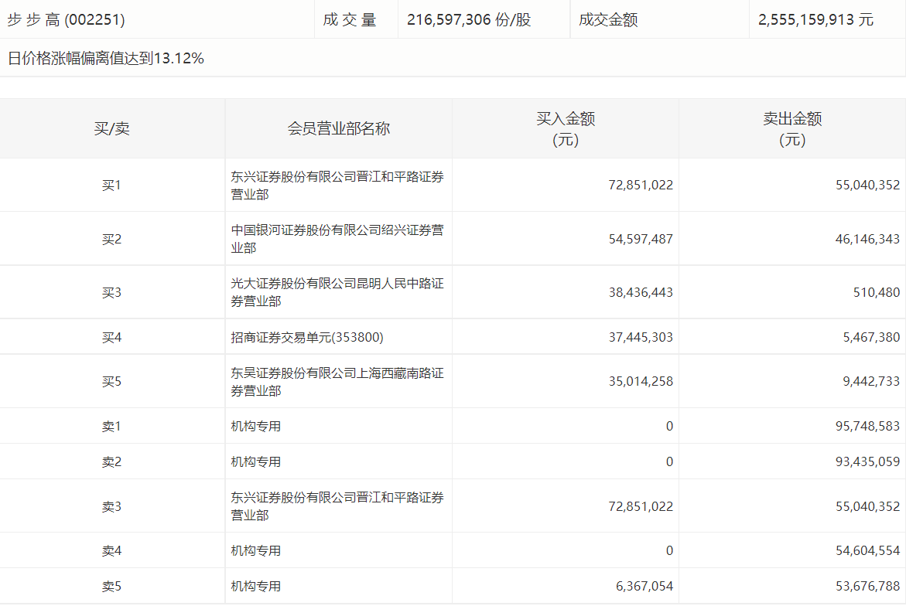Select sell amount 510,480
Viewport: 906px width, 606px height.
pyautogui.click(x=877, y=293)
